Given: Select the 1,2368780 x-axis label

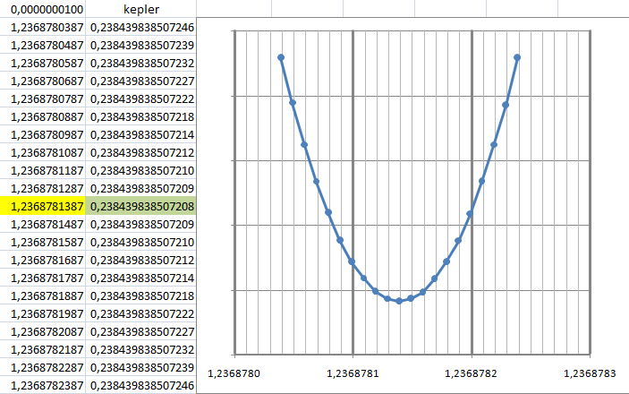Looking at the screenshot, I should (234, 373).
